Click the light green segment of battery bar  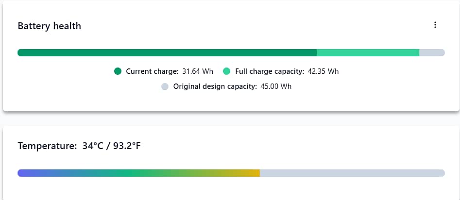coord(368,53)
